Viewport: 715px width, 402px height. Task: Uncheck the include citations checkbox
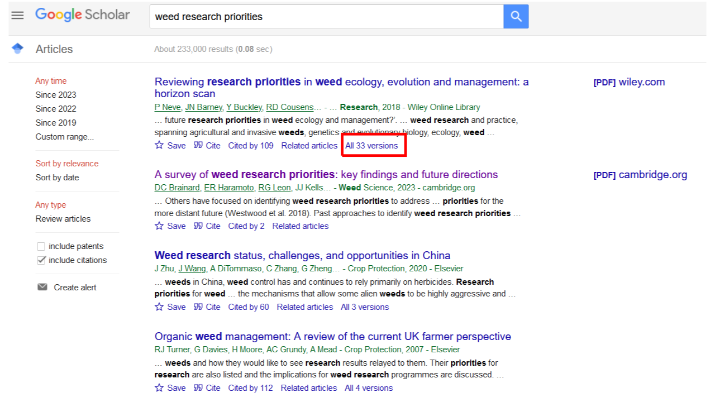pyautogui.click(x=41, y=260)
